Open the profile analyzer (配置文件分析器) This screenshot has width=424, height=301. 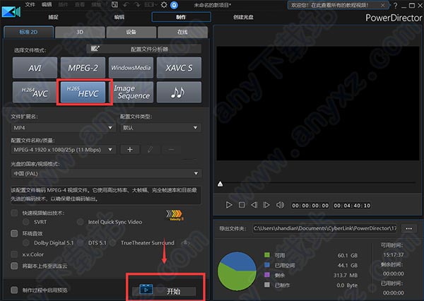pos(144,49)
